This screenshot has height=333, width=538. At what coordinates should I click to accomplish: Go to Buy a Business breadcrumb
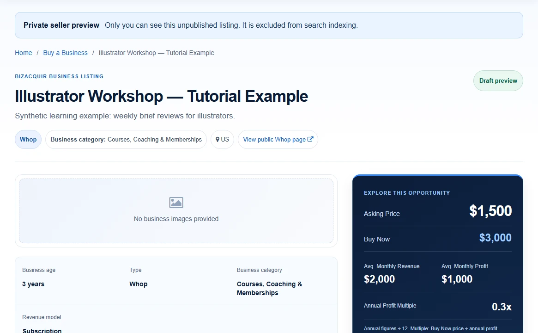tap(65, 53)
